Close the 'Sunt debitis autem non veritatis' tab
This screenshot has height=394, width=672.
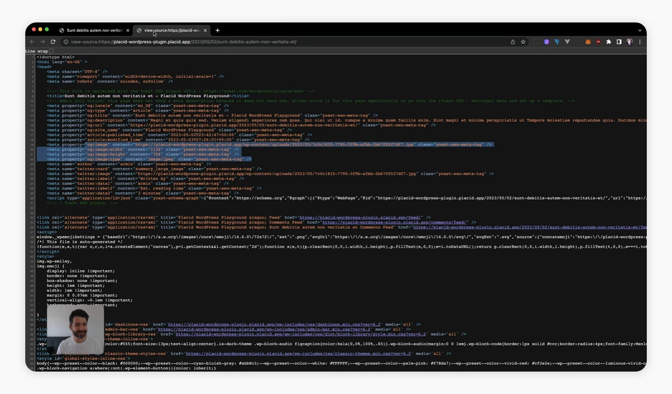coord(128,30)
